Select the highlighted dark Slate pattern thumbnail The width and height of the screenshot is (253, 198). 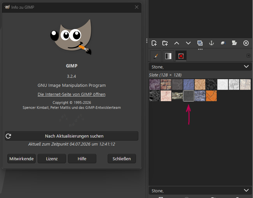tap(189, 96)
